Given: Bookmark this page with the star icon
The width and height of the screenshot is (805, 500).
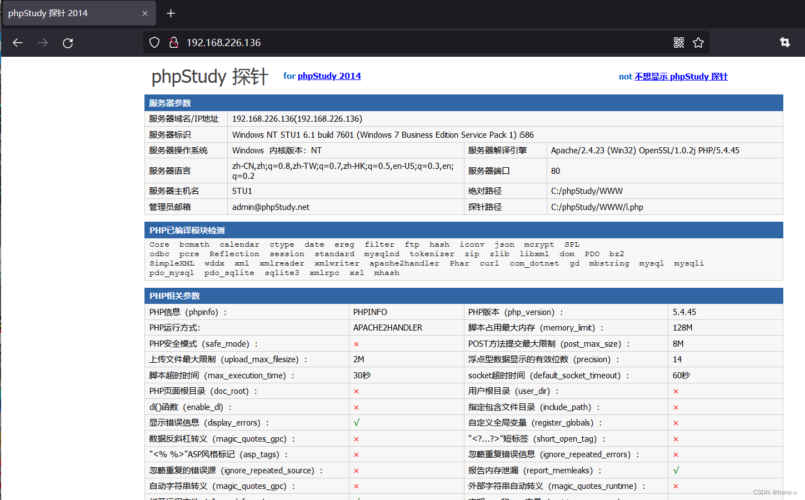Looking at the screenshot, I should [698, 42].
